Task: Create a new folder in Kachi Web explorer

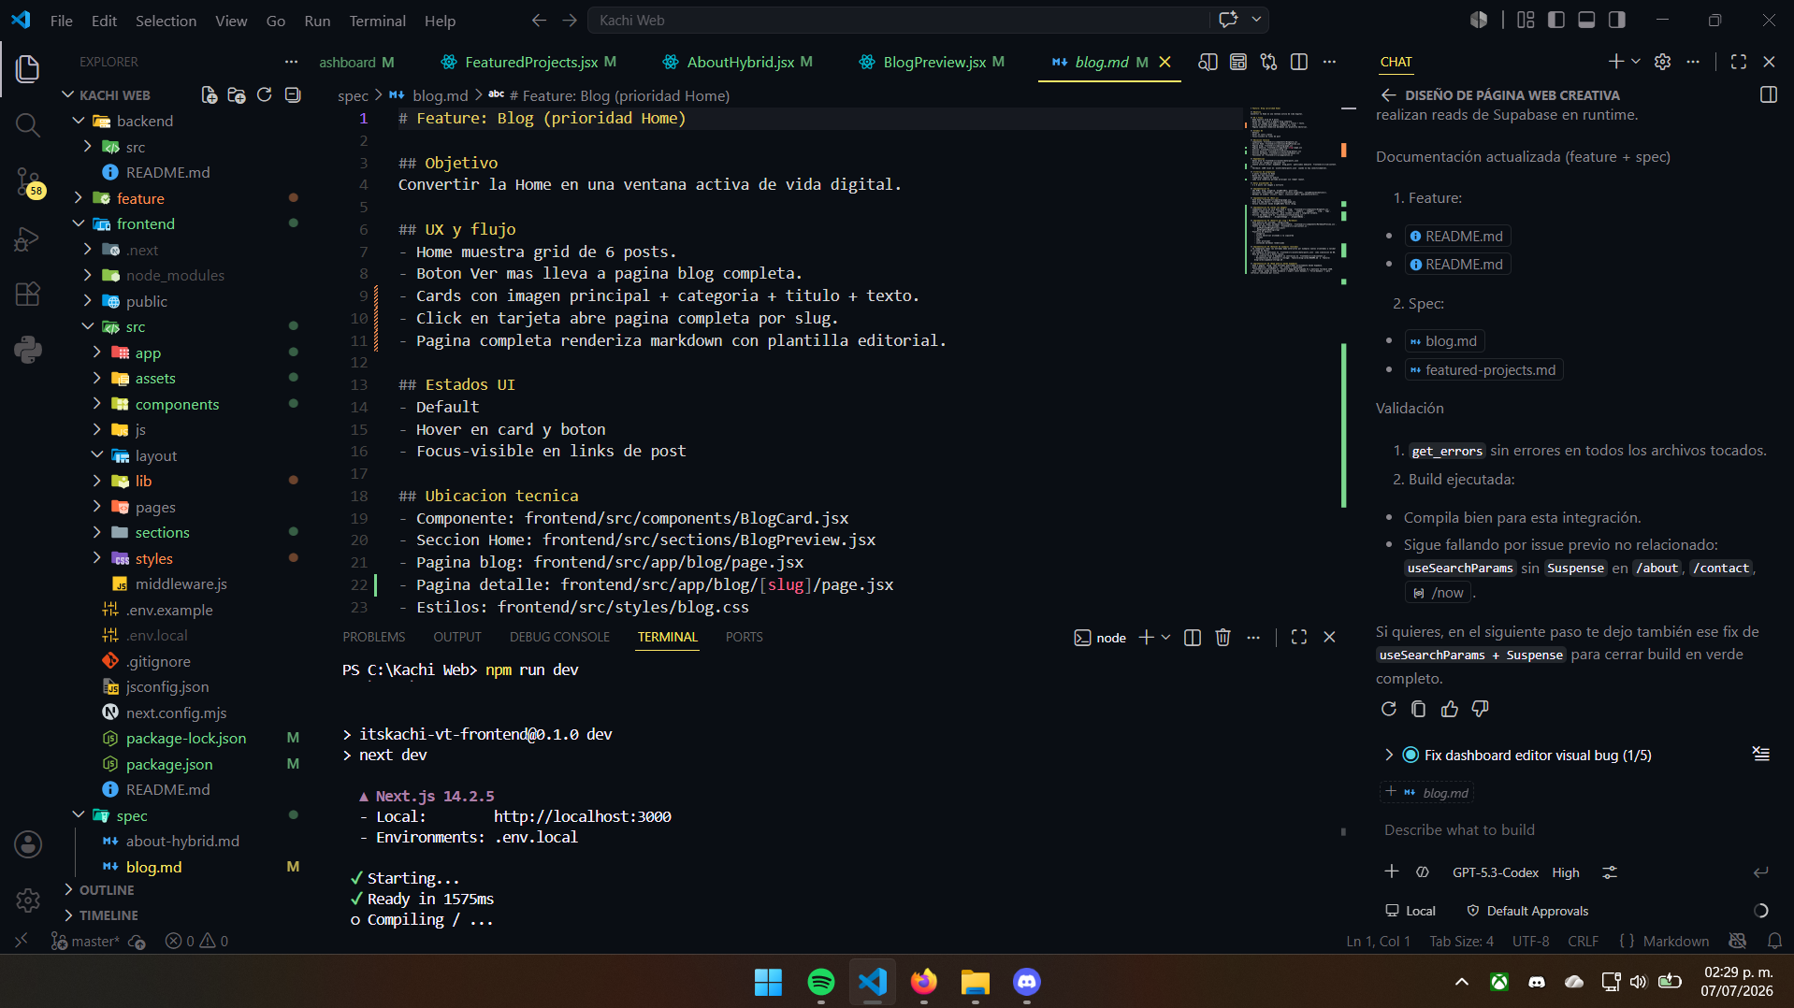Action: click(x=237, y=95)
